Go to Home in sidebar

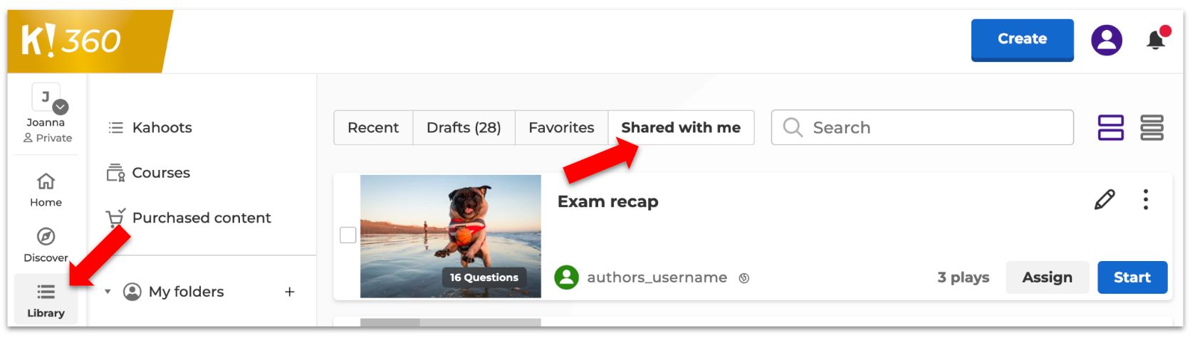[46, 189]
